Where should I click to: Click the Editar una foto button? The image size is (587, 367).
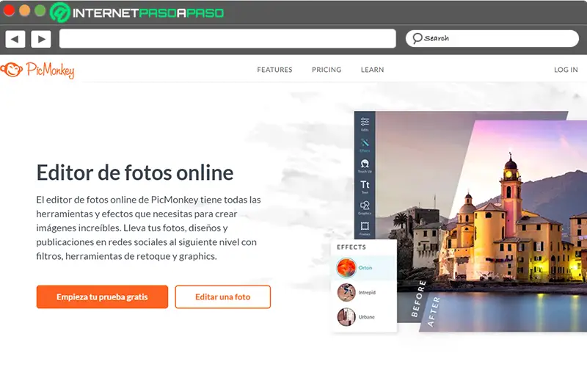point(223,297)
